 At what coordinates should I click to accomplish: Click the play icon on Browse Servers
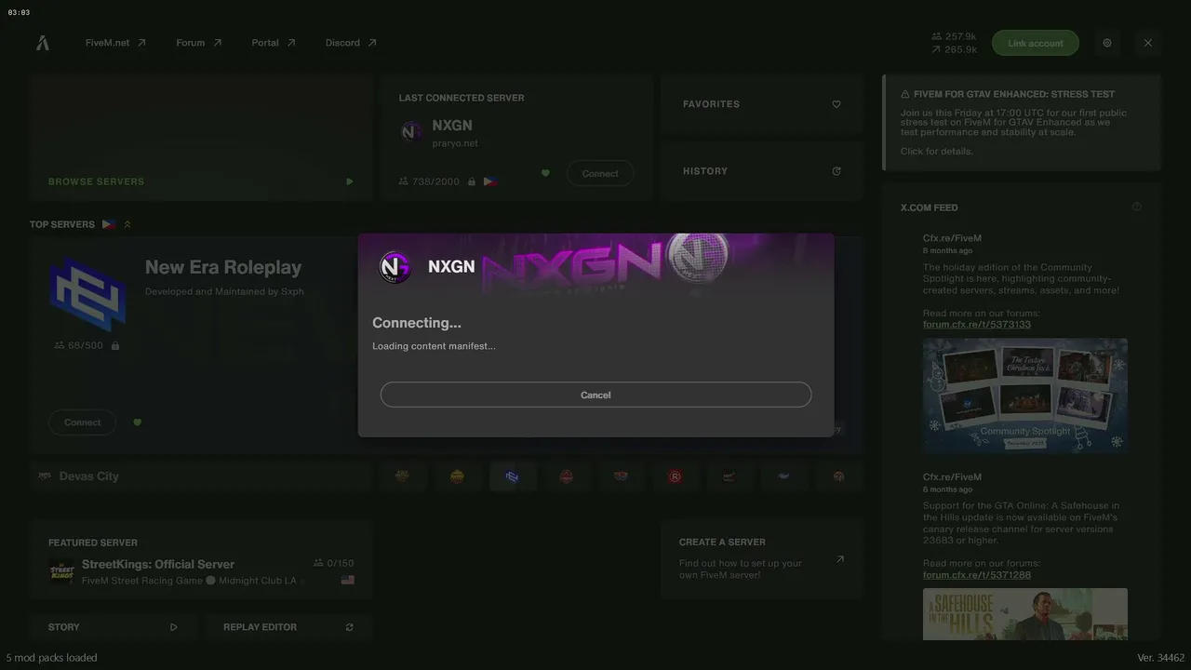coord(350,181)
